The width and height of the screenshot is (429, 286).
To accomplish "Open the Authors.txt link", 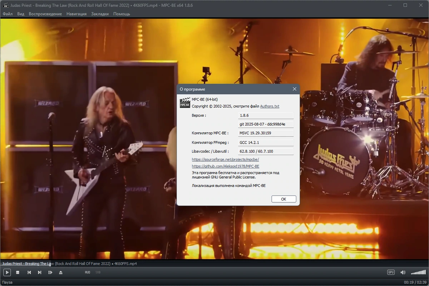I will [270, 107].
